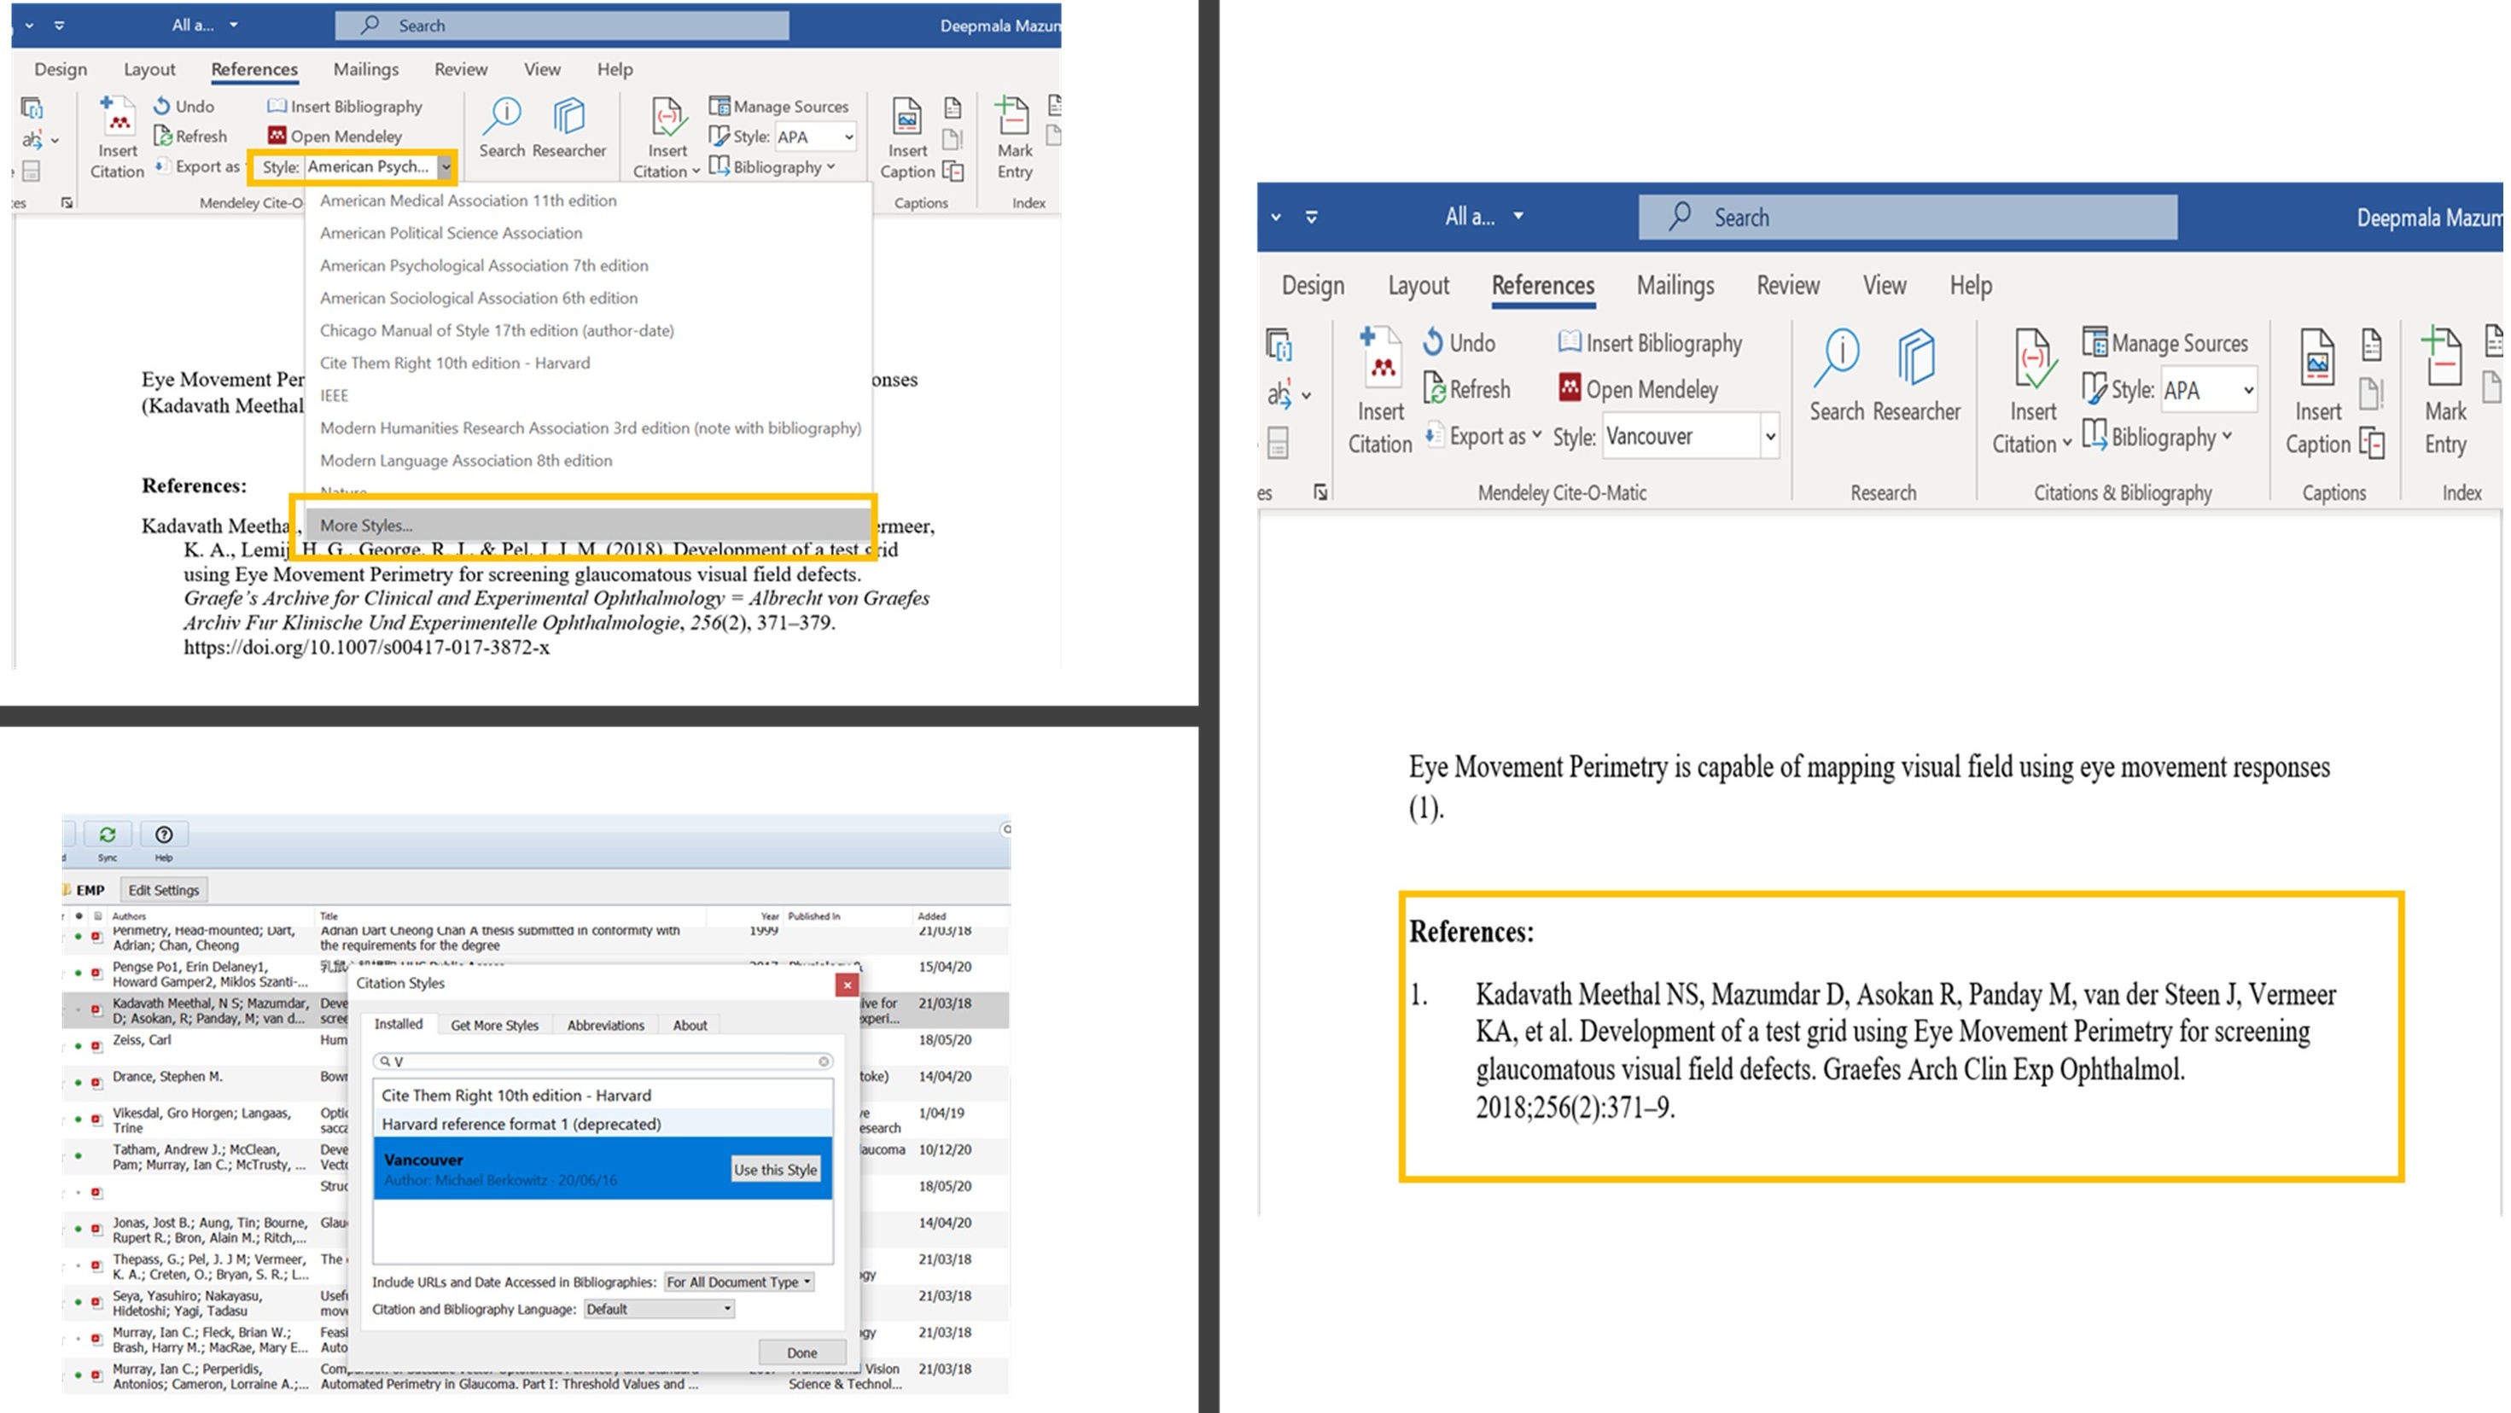2511x1413 pixels.
Task: Click the Help icon in Mendeley toolbar
Action: (164, 834)
